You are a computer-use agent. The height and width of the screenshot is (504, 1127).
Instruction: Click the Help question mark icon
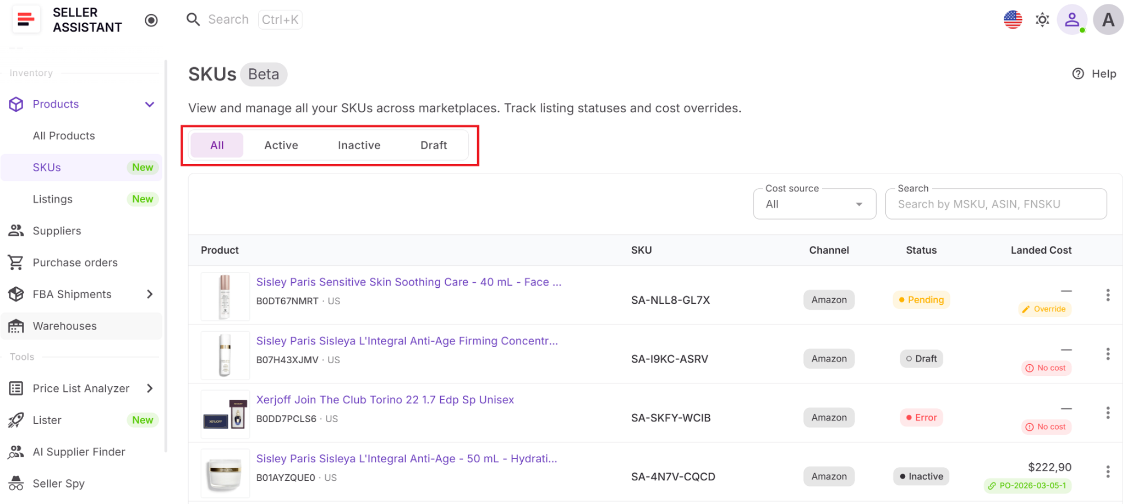coord(1078,74)
